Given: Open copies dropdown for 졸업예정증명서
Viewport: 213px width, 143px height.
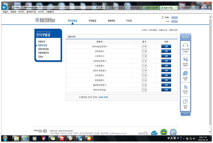Looking at the screenshot, I should pyautogui.click(x=144, y=85).
